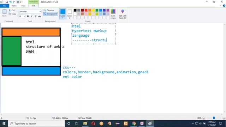Pick the green palette swatch
This screenshot has width=226, height=127.
97,10
